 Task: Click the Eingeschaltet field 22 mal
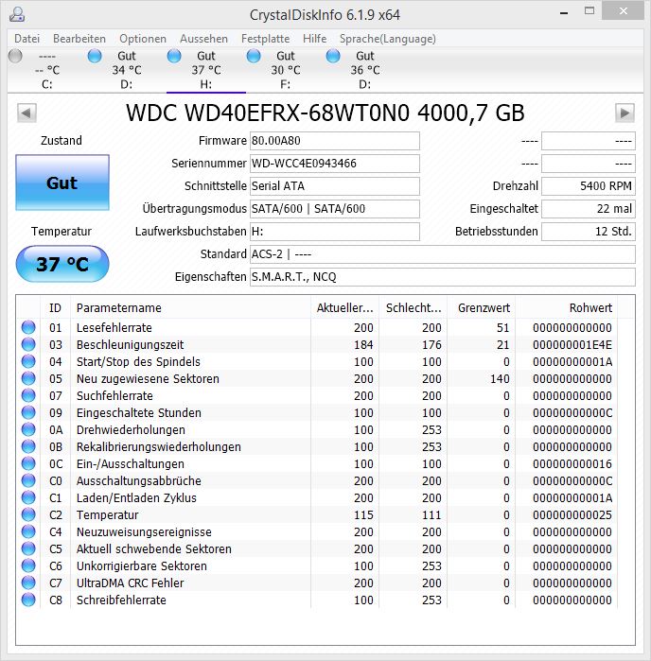click(589, 209)
